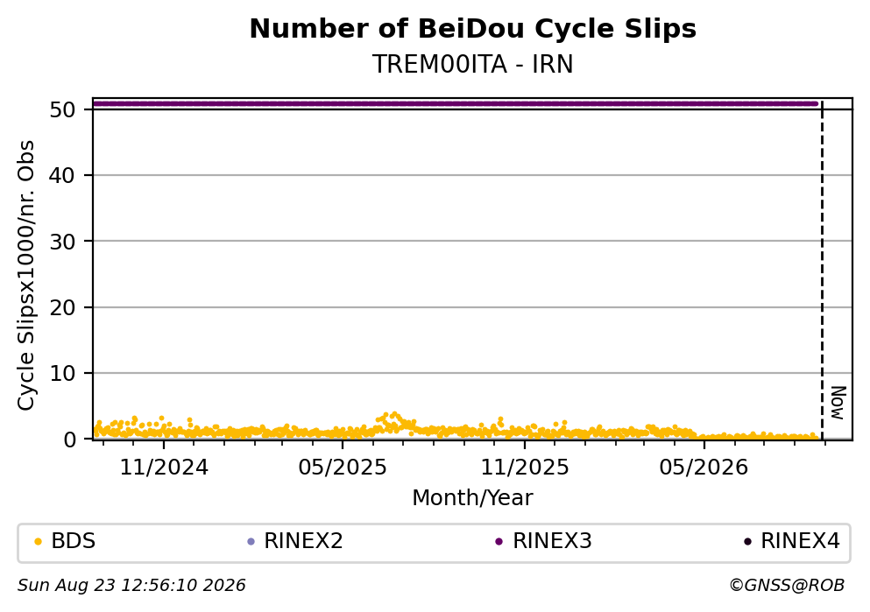Click the 05/2026 x-axis tick label
The height and width of the screenshot is (612, 870).
point(704,468)
